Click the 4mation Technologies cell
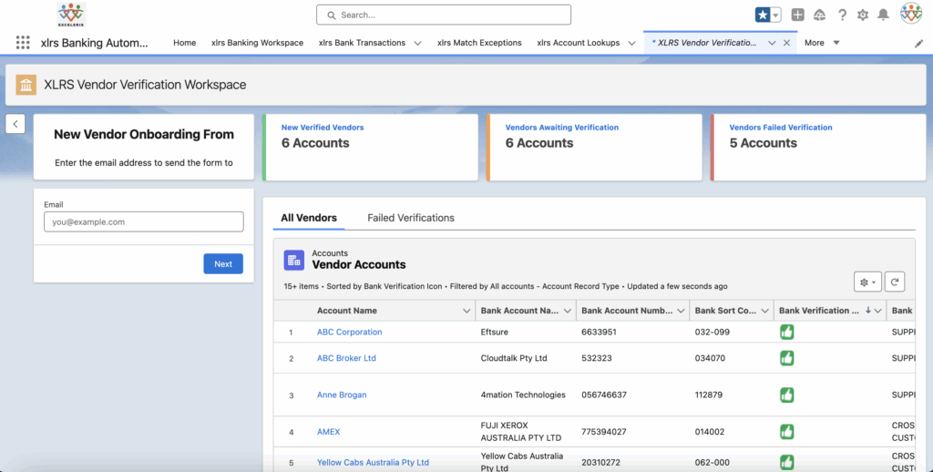 pyautogui.click(x=523, y=395)
